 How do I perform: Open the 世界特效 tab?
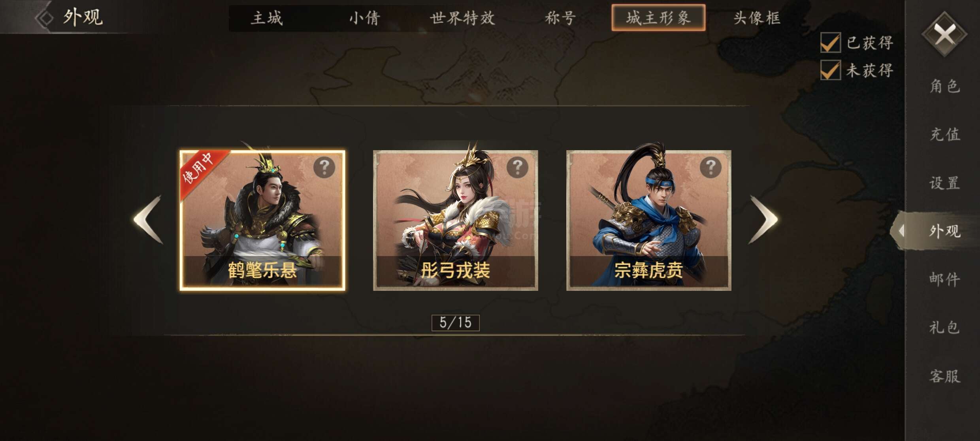coord(462,18)
